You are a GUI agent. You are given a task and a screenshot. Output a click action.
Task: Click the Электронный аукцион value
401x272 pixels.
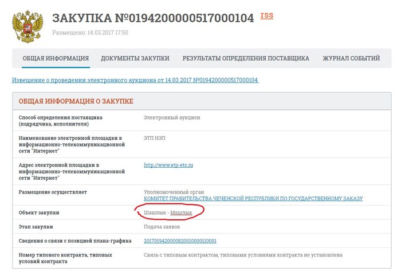172,118
